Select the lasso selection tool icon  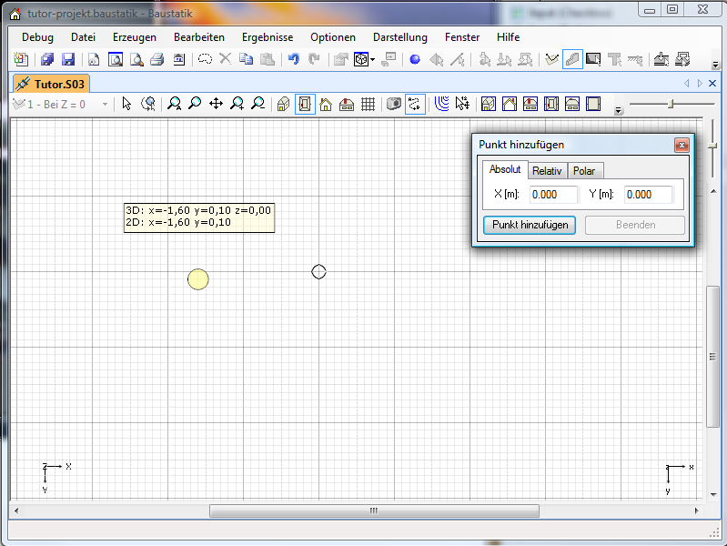[205, 59]
